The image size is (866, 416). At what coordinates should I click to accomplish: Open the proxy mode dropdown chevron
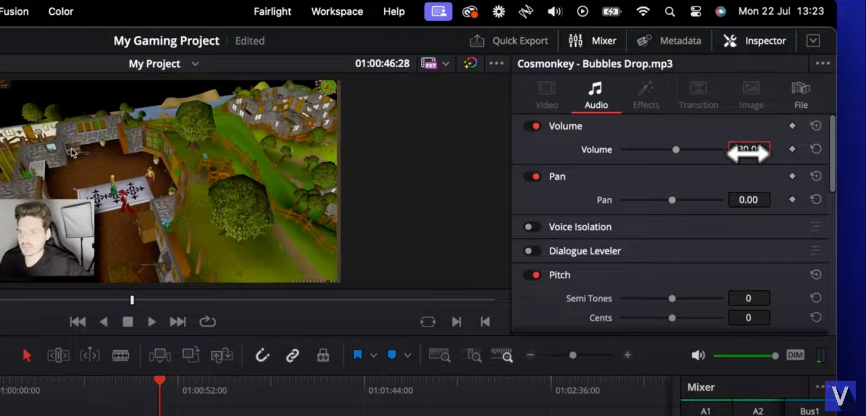coord(446,64)
